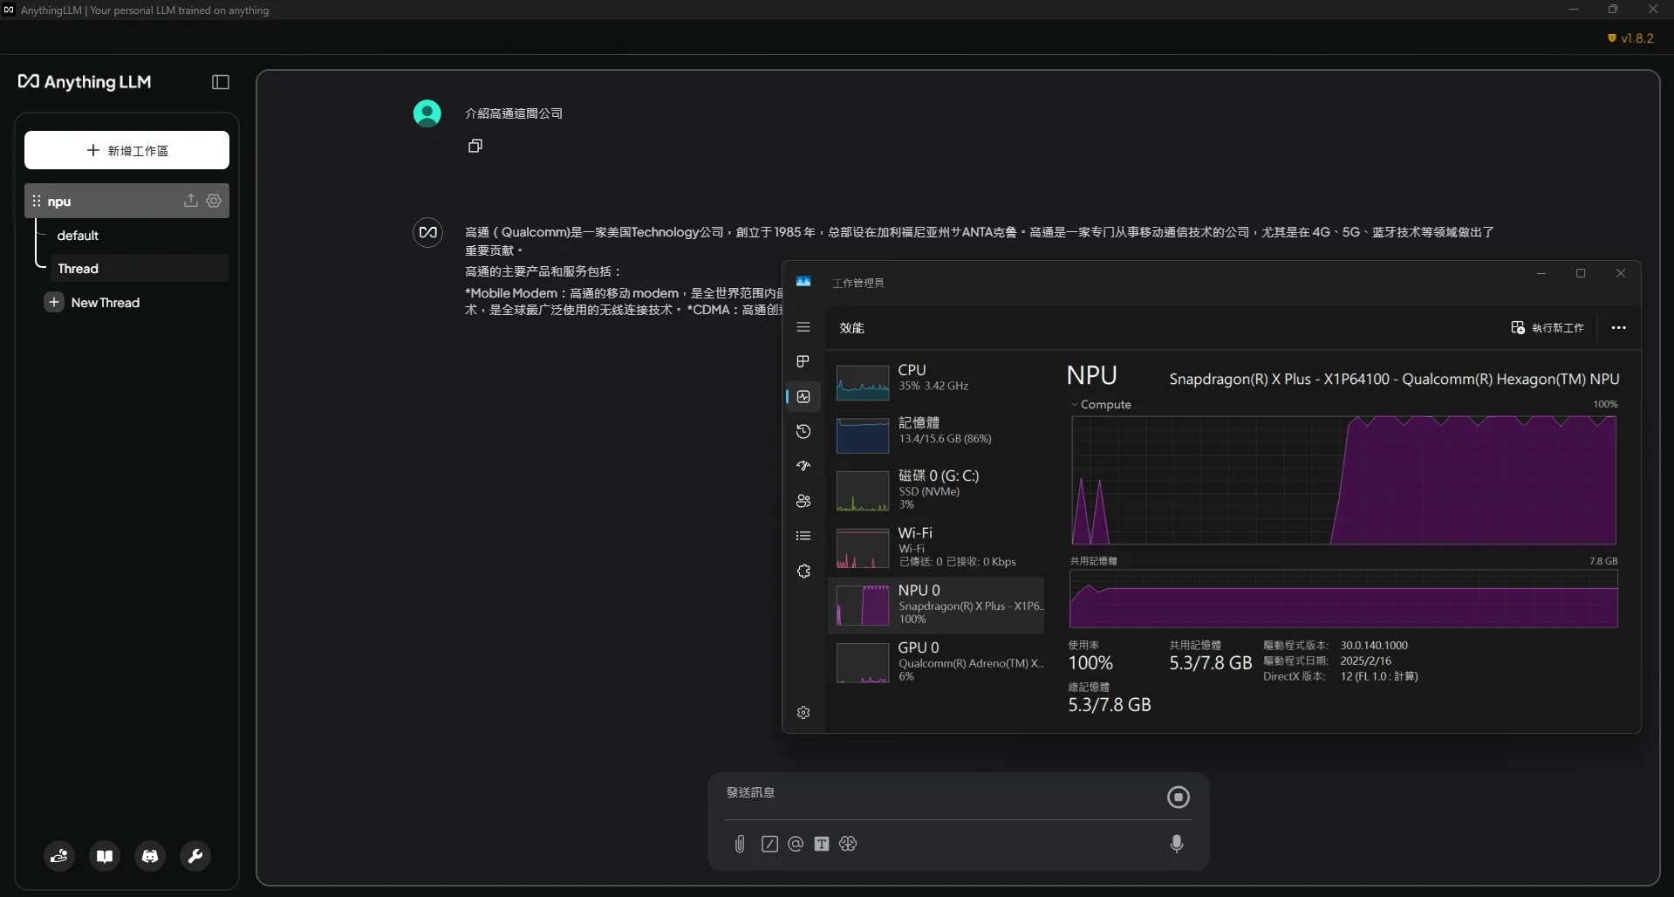
Task: Open Startup apps icon in Task Manager
Action: click(803, 466)
